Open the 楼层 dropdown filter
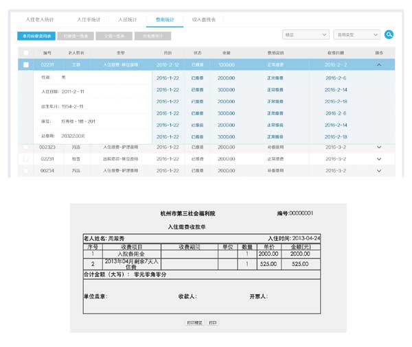The height and width of the screenshot is (347, 412). [306, 34]
